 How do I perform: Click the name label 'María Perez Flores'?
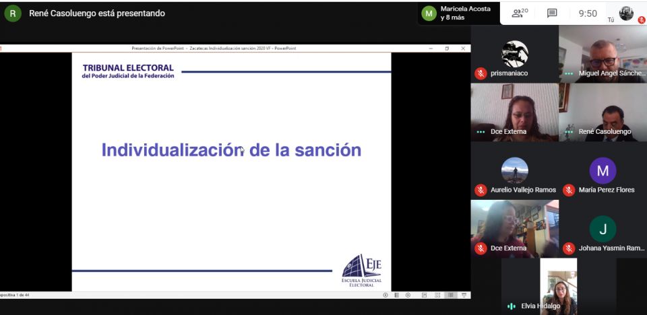pyautogui.click(x=607, y=190)
